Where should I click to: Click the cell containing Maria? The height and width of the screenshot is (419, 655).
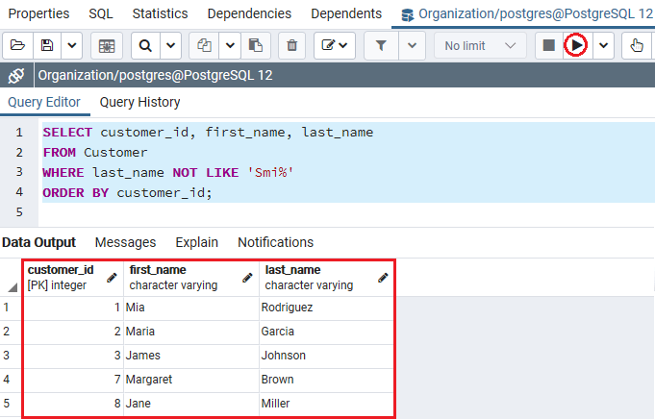coord(191,332)
